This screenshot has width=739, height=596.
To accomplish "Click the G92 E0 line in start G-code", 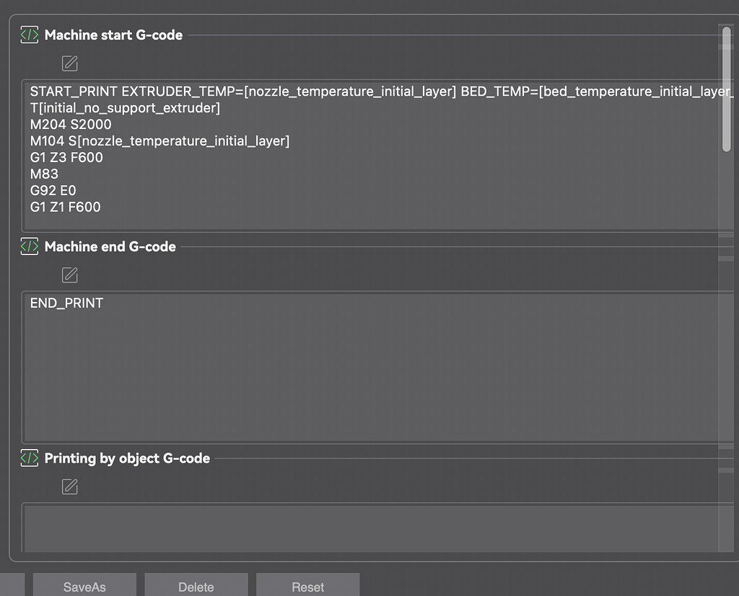I will tap(53, 191).
